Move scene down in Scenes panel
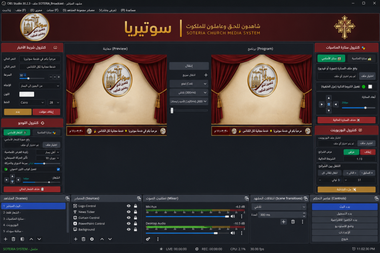The width and height of the screenshot is (380, 253). click(x=39, y=239)
